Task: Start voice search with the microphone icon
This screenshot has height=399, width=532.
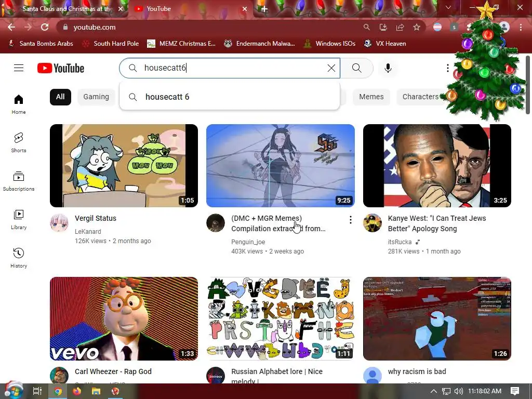Action: (388, 68)
